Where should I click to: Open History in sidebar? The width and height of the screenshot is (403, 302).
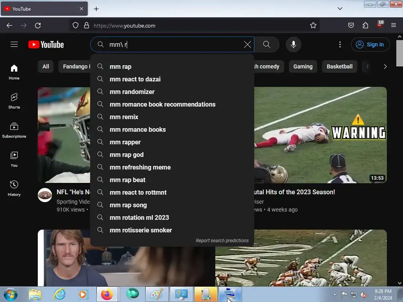point(14,188)
